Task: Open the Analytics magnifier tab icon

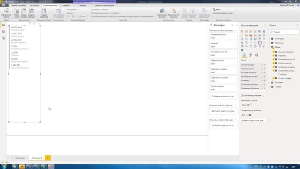Action: pos(257,55)
